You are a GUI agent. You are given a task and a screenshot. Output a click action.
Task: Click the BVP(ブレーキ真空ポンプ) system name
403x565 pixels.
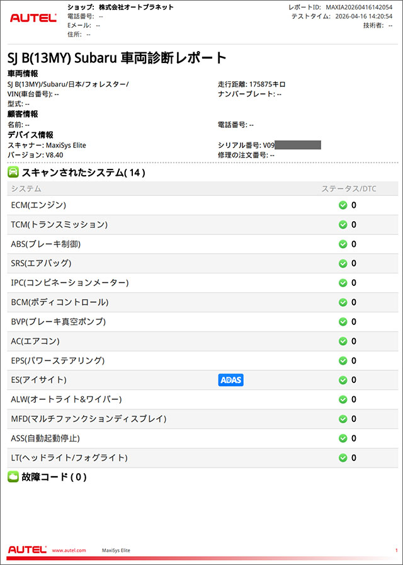click(59, 322)
